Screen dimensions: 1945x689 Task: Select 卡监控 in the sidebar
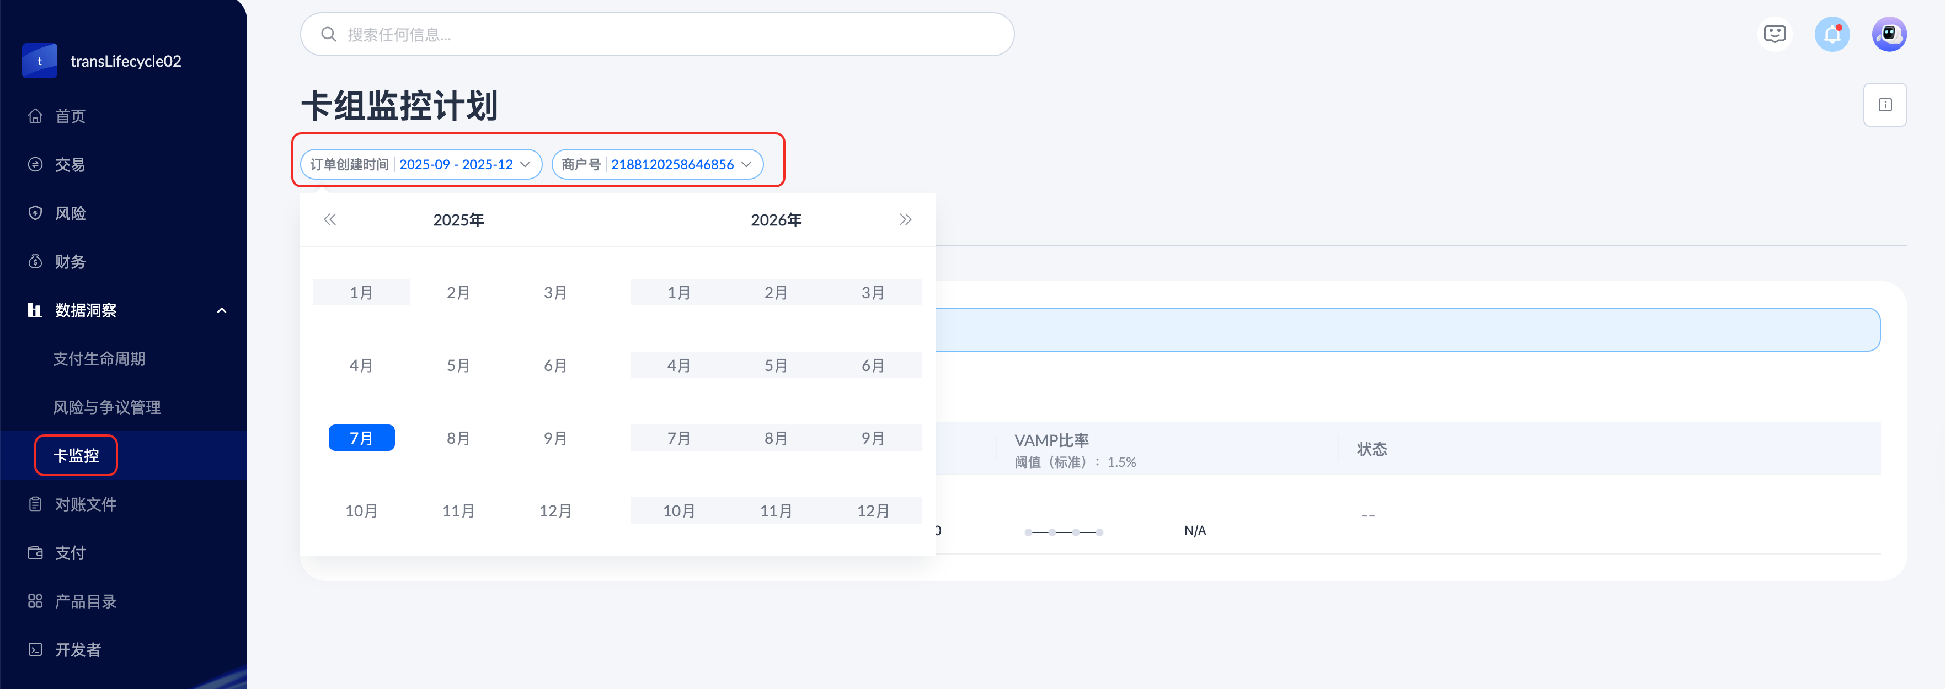[76, 456]
